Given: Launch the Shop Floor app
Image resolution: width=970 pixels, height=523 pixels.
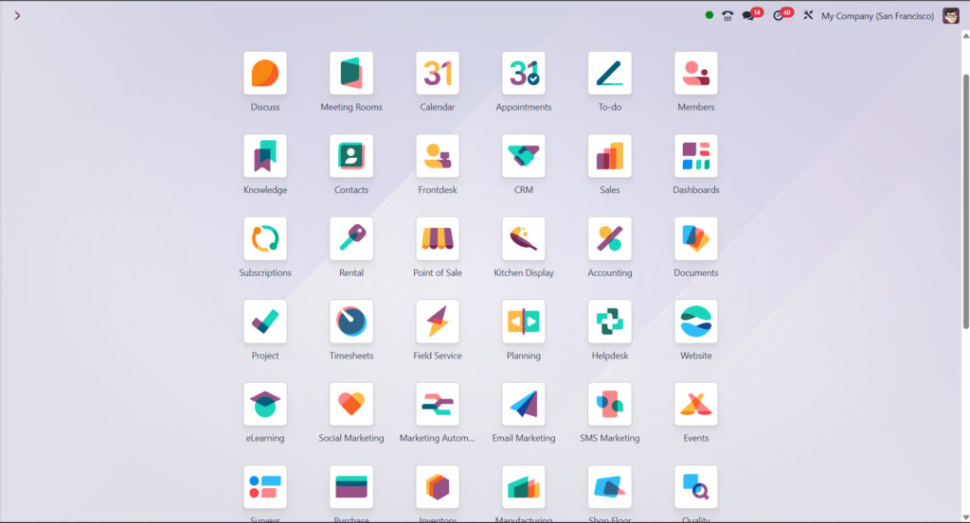Looking at the screenshot, I should 609,487.
